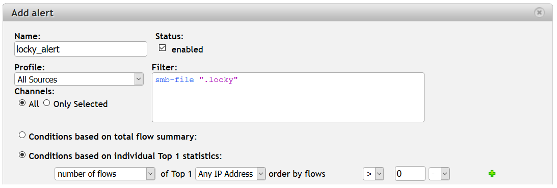Change the greater-than comparison operator
This screenshot has width=557, height=188.
[x=374, y=174]
